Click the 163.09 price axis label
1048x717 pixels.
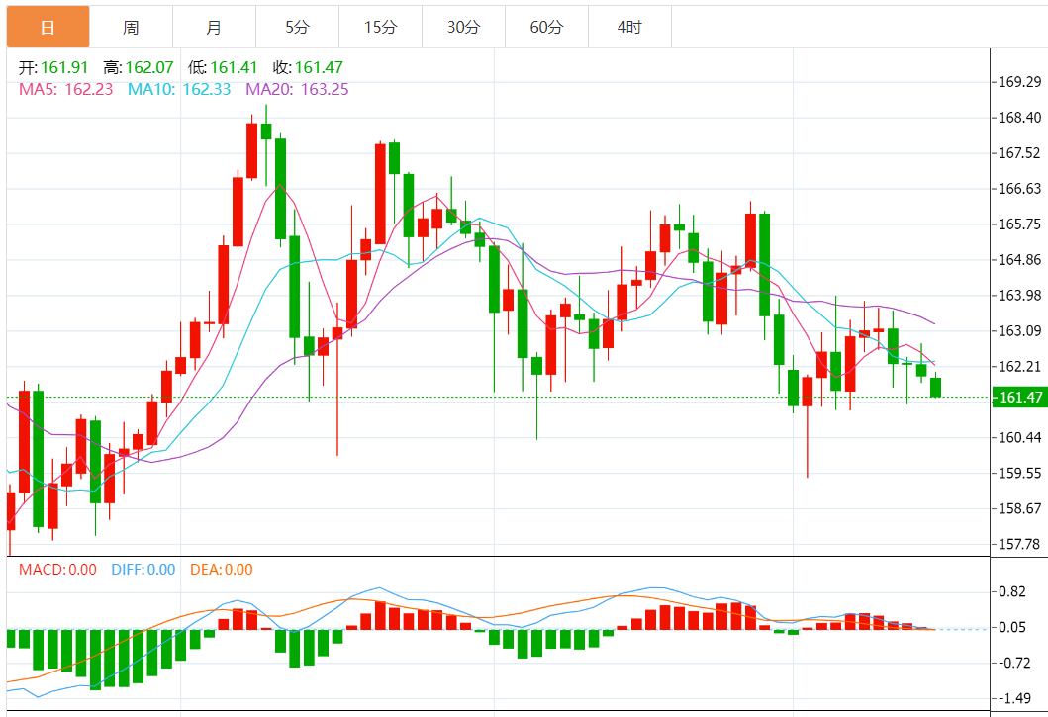(x=1020, y=330)
